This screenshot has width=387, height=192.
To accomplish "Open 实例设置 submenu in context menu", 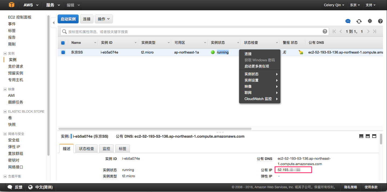I will point(260,80).
